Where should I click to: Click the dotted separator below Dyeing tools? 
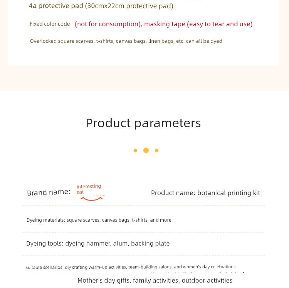(x=143, y=255)
